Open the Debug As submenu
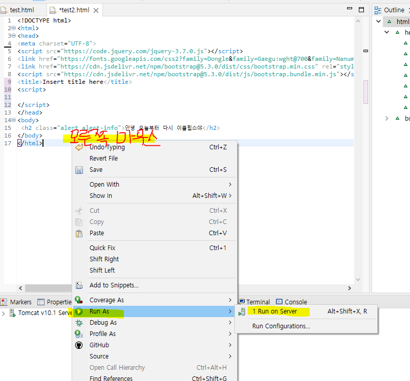410x381 pixels. click(155, 323)
